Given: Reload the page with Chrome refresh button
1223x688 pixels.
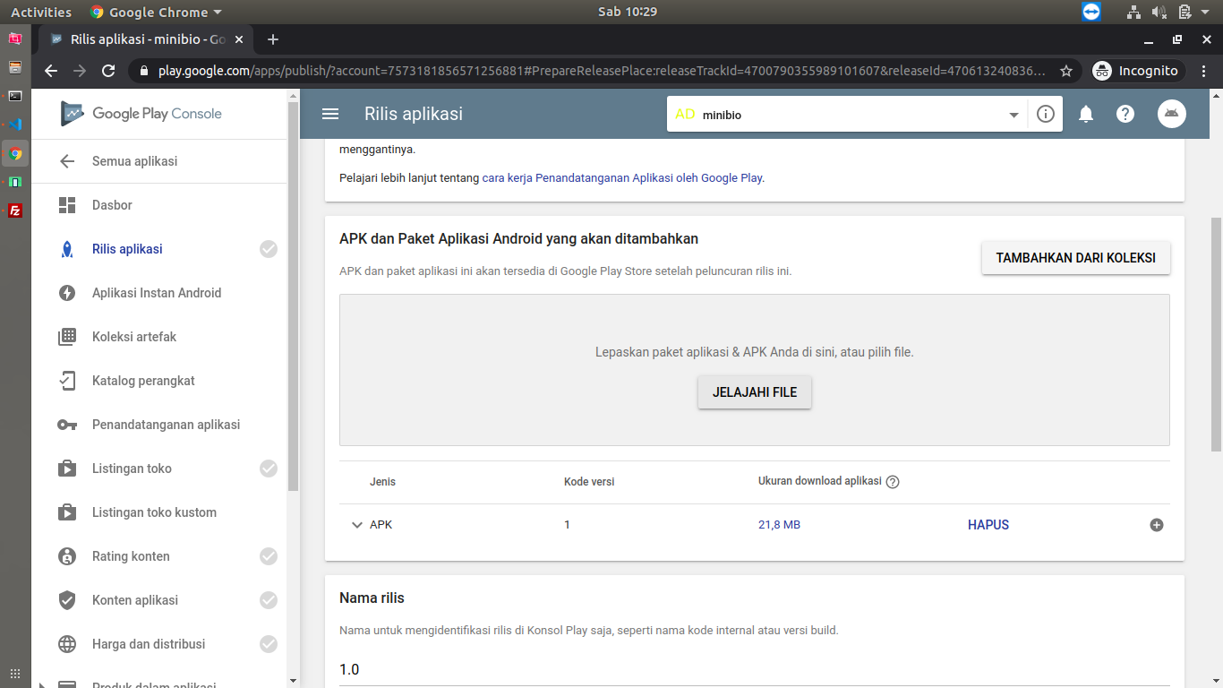Looking at the screenshot, I should point(108,71).
